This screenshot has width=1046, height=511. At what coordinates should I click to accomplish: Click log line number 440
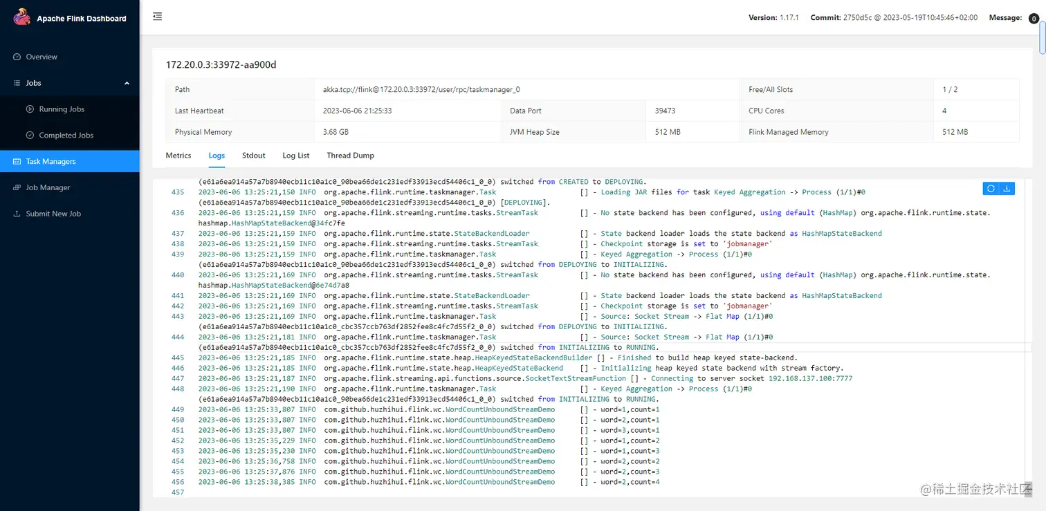point(178,275)
